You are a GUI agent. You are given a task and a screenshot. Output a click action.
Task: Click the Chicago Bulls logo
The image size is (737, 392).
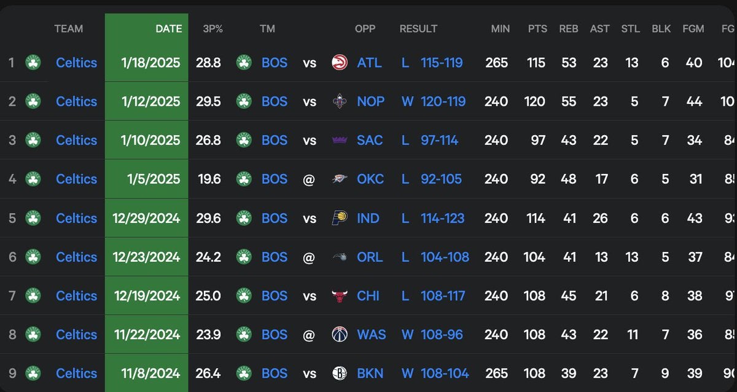coord(339,296)
